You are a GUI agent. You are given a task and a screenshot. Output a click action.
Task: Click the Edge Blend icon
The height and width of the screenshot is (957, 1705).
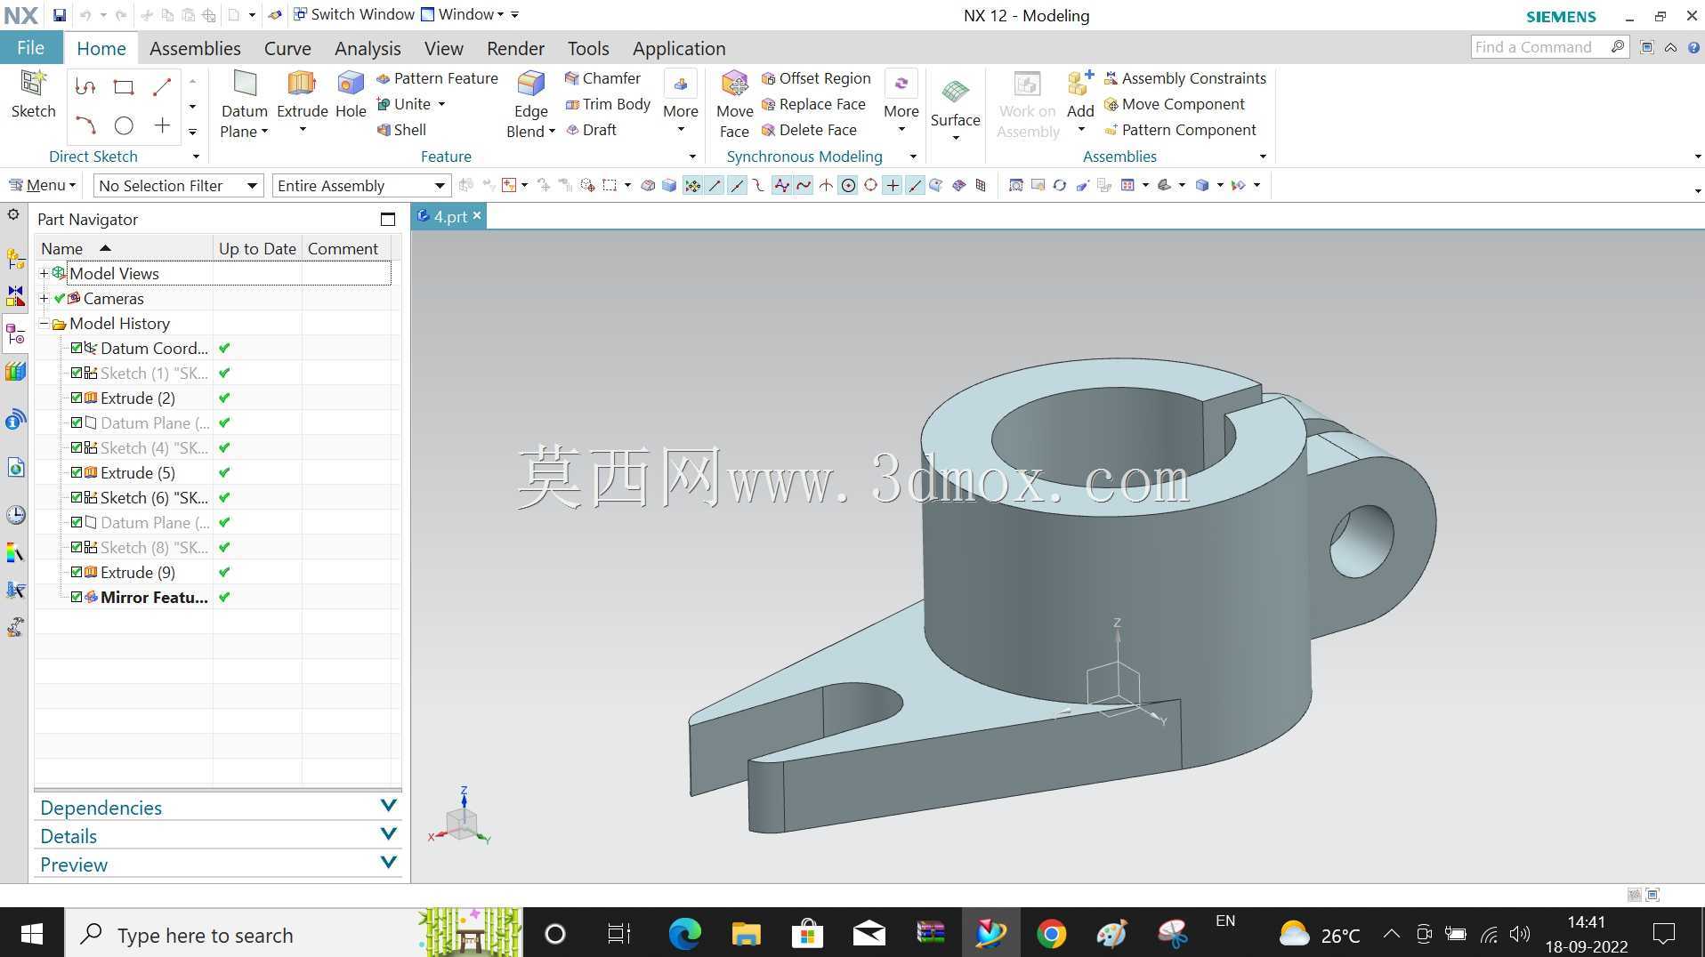pos(531,84)
